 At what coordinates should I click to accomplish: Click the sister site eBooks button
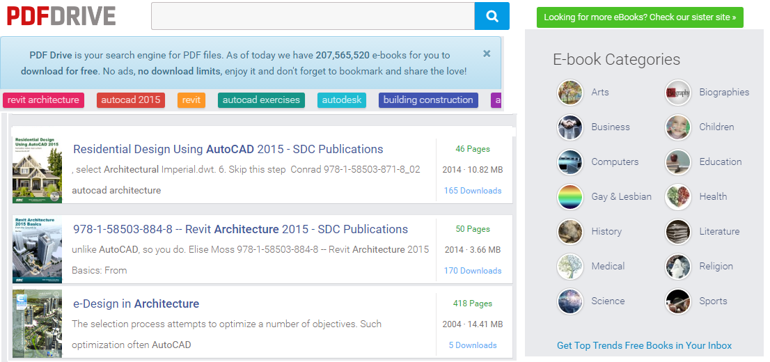coord(640,17)
